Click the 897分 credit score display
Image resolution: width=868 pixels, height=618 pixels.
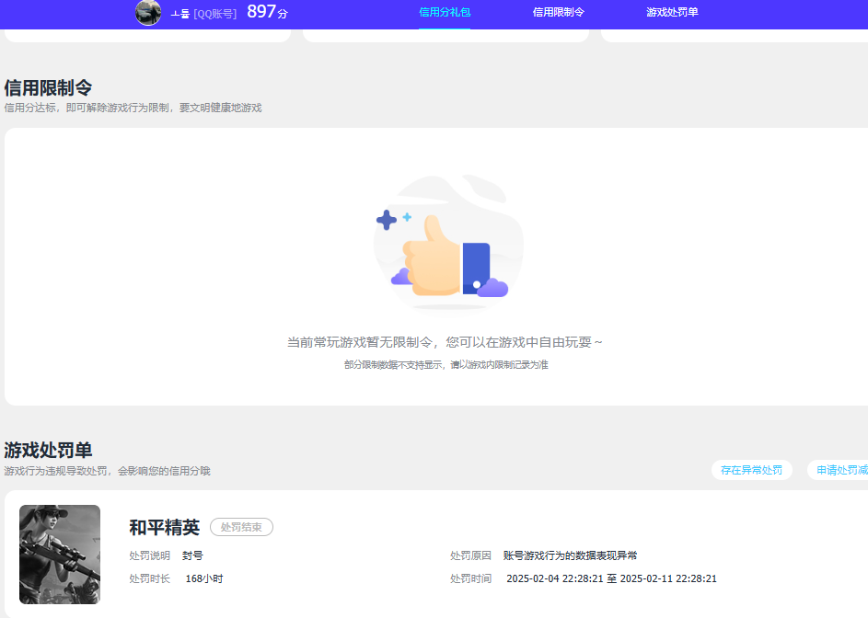[x=266, y=14]
